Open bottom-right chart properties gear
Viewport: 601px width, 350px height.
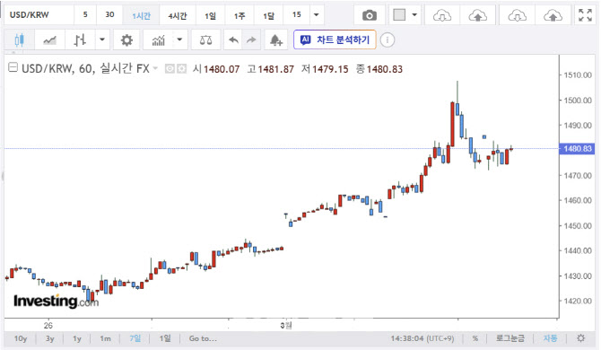581,338
